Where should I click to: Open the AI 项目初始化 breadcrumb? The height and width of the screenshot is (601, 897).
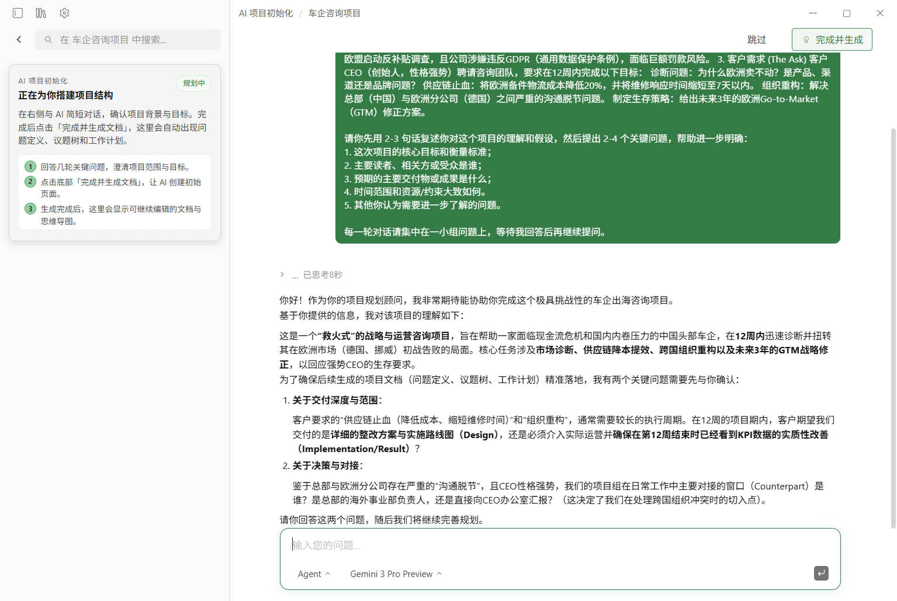pyautogui.click(x=265, y=12)
